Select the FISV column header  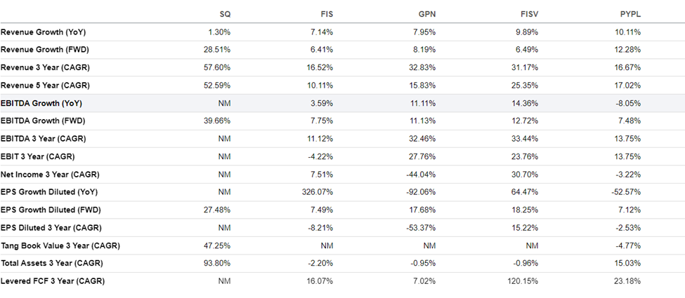coord(530,15)
